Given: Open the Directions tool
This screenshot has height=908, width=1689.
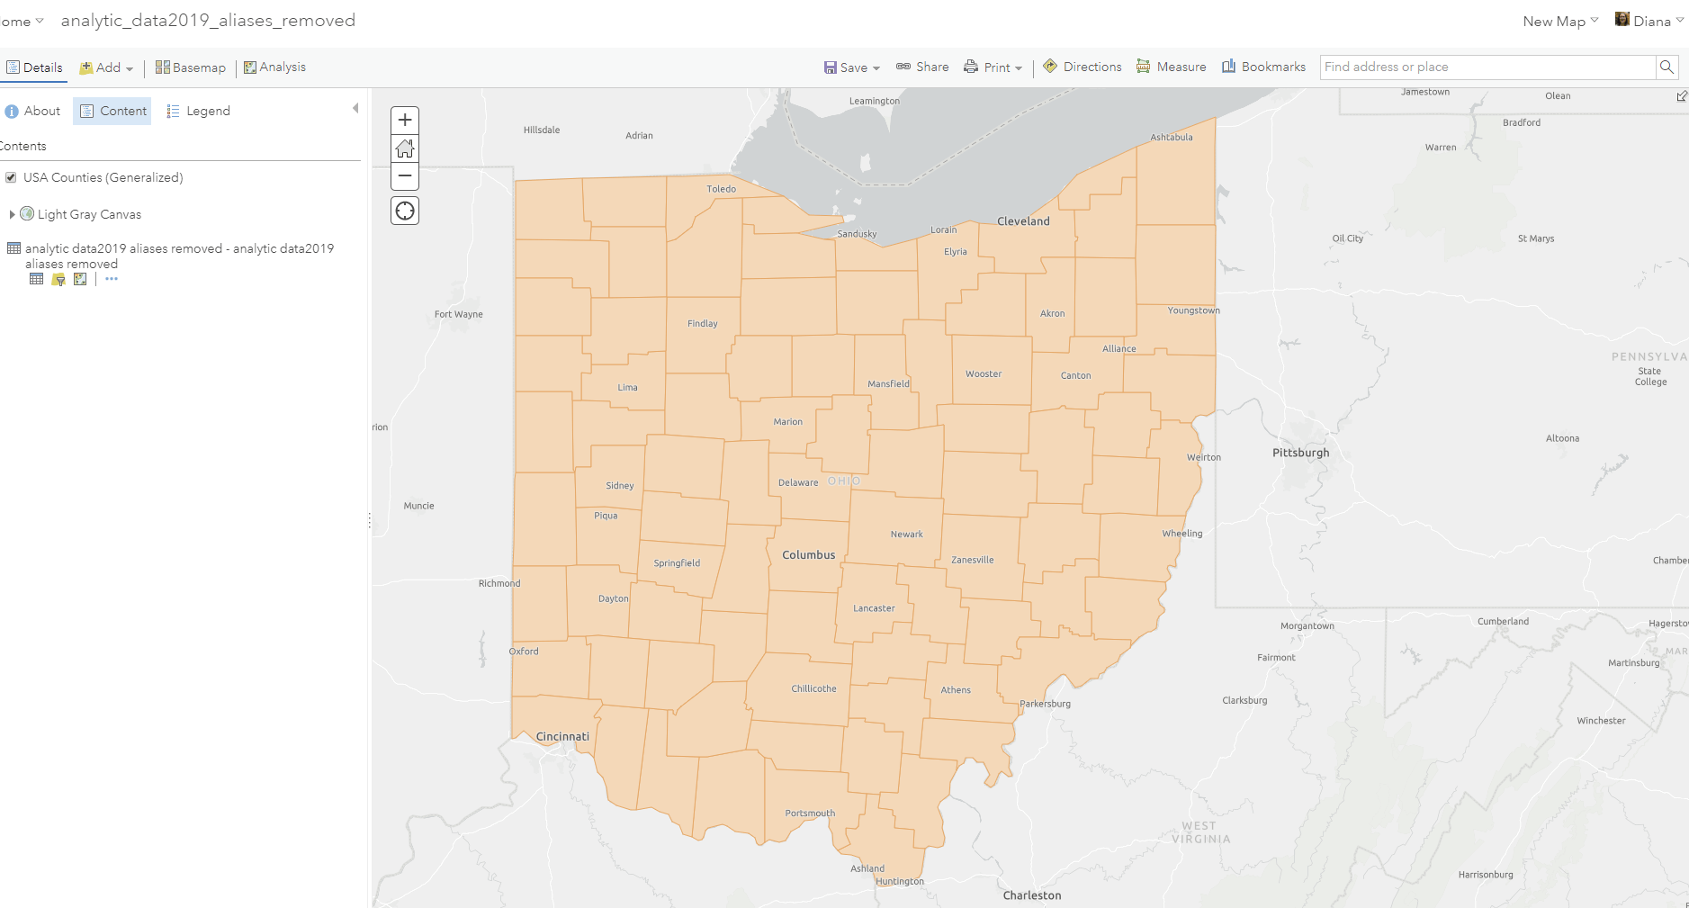Looking at the screenshot, I should pos(1083,67).
